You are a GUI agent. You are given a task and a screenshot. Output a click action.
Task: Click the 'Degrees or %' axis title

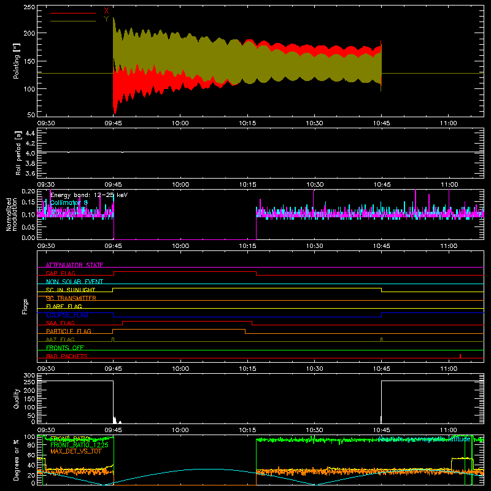coord(17,460)
